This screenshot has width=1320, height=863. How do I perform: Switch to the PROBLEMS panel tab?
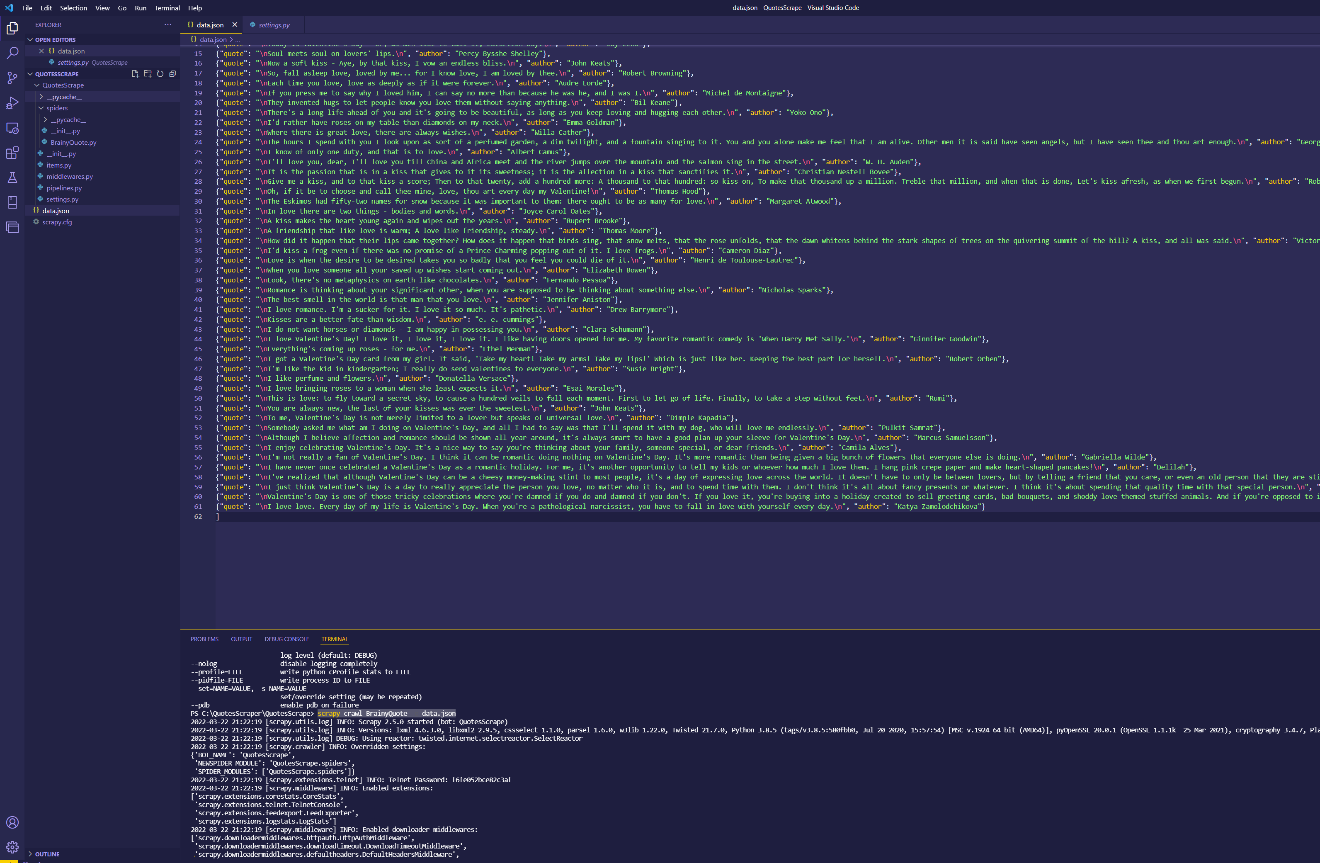click(x=205, y=639)
